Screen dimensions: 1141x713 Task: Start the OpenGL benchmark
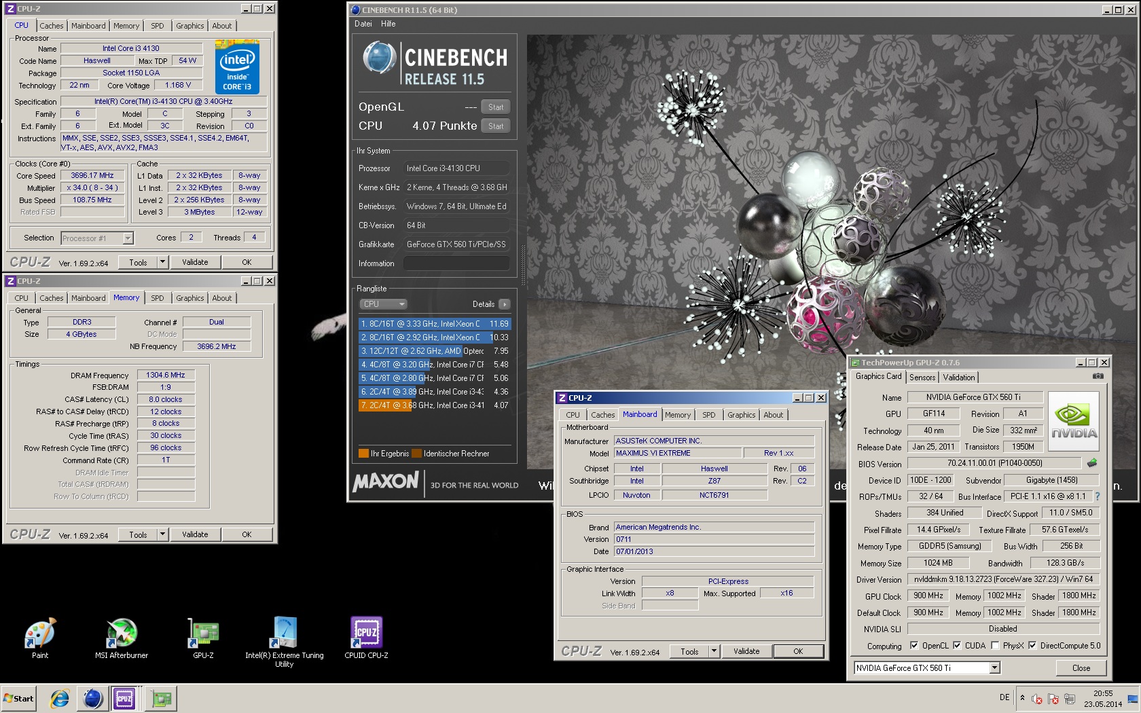[x=496, y=107]
